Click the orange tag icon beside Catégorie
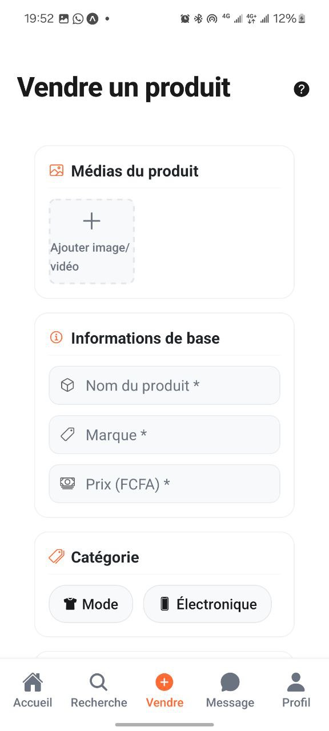Screen dimensions: 329x731 (x=55, y=556)
